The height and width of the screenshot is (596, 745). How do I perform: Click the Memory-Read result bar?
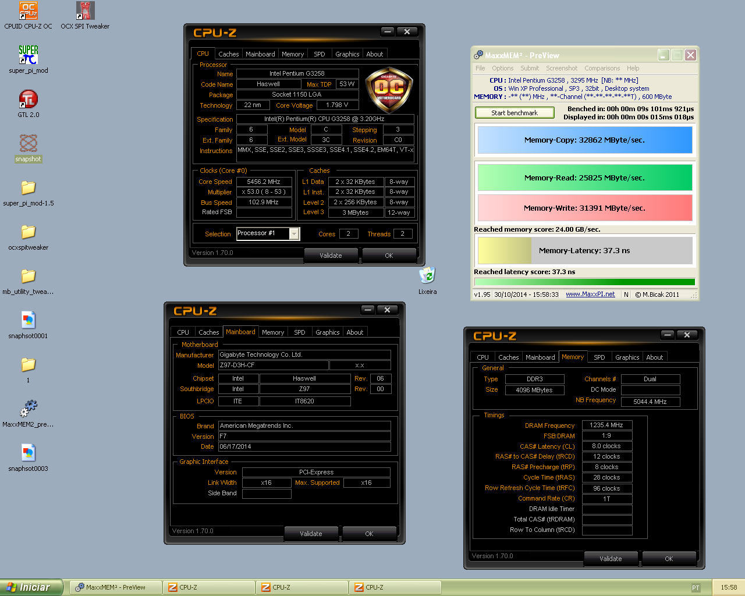tap(584, 178)
